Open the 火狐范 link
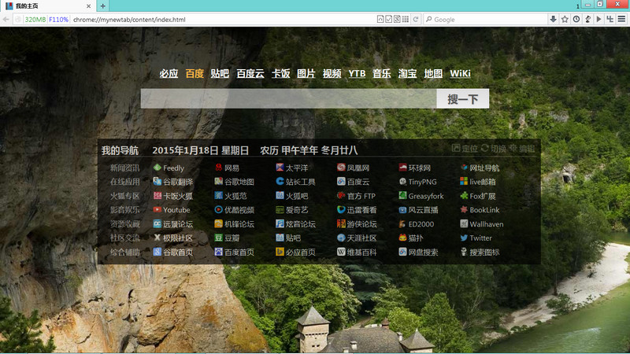 pyautogui.click(x=231, y=196)
